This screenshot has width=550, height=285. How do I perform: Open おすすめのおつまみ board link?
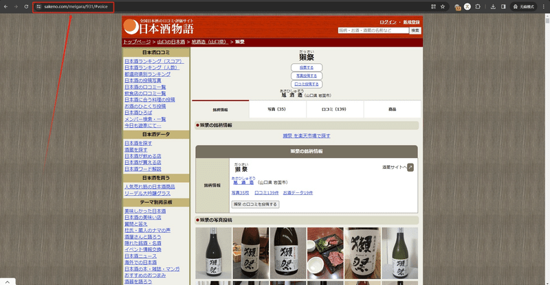[145, 275]
